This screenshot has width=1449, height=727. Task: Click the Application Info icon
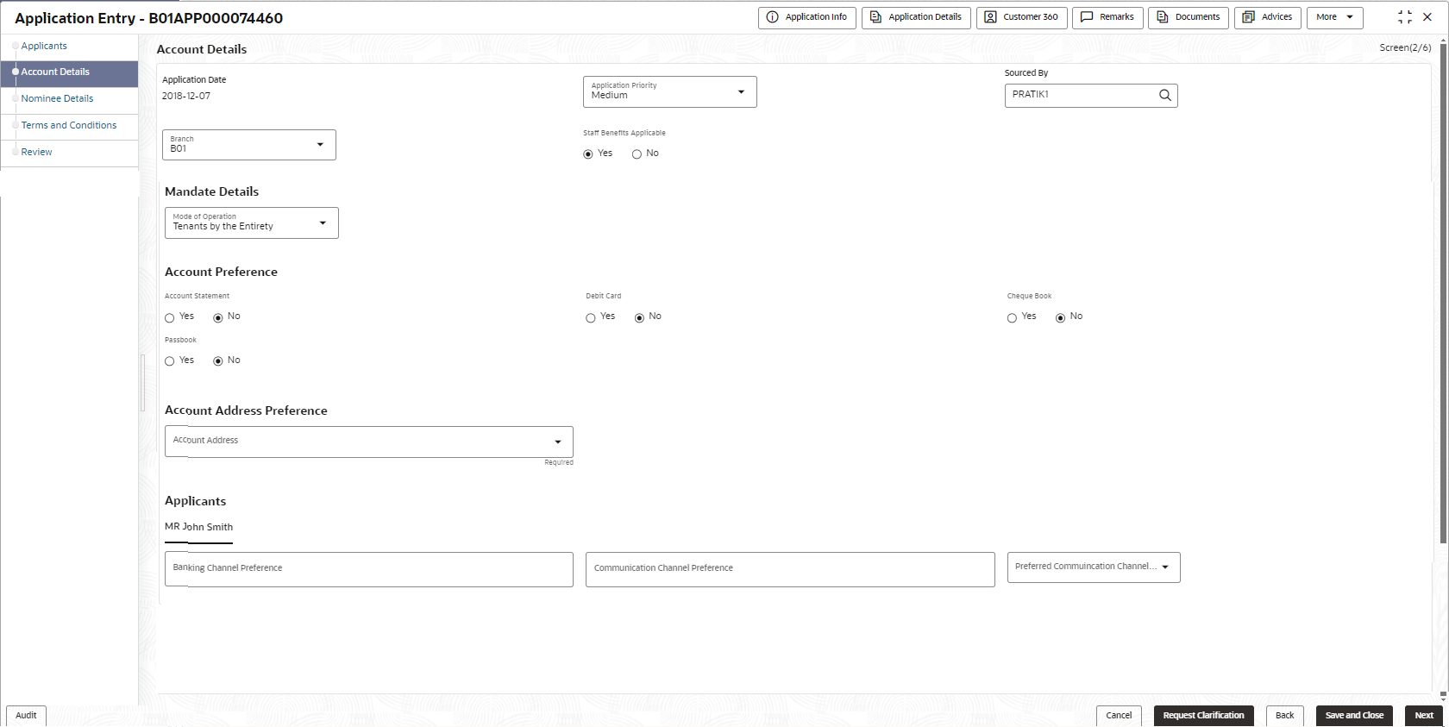coord(772,17)
